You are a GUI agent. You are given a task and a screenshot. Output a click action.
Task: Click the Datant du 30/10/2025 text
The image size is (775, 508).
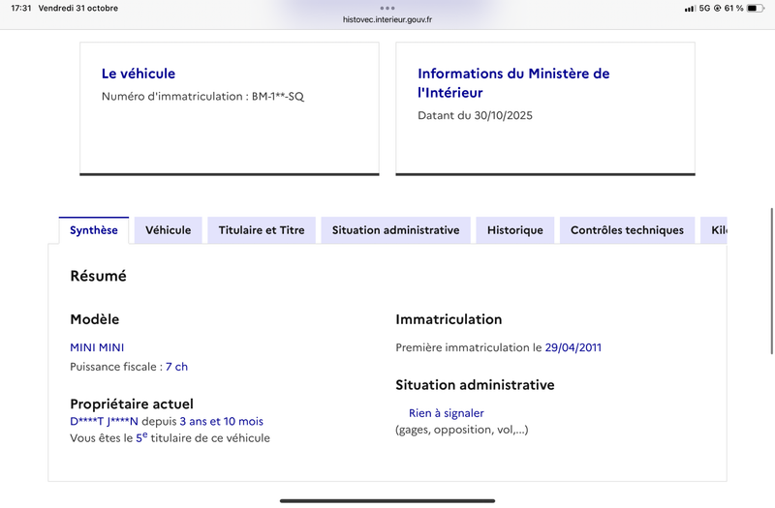pyautogui.click(x=475, y=115)
